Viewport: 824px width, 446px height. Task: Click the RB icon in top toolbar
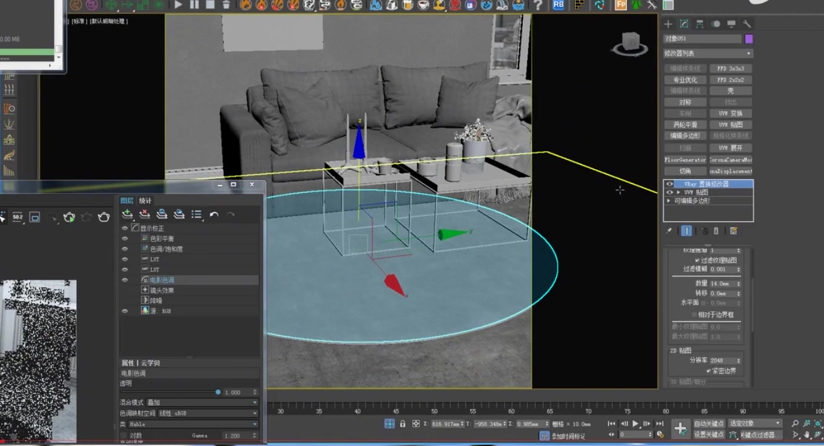point(558,5)
